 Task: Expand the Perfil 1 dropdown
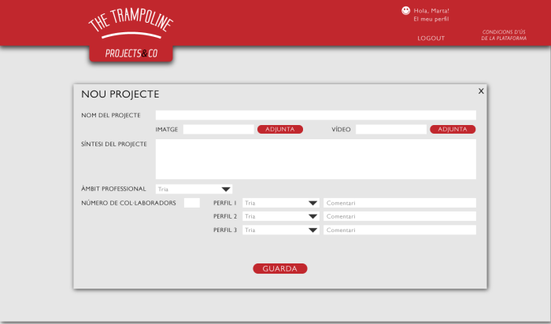coord(280,203)
